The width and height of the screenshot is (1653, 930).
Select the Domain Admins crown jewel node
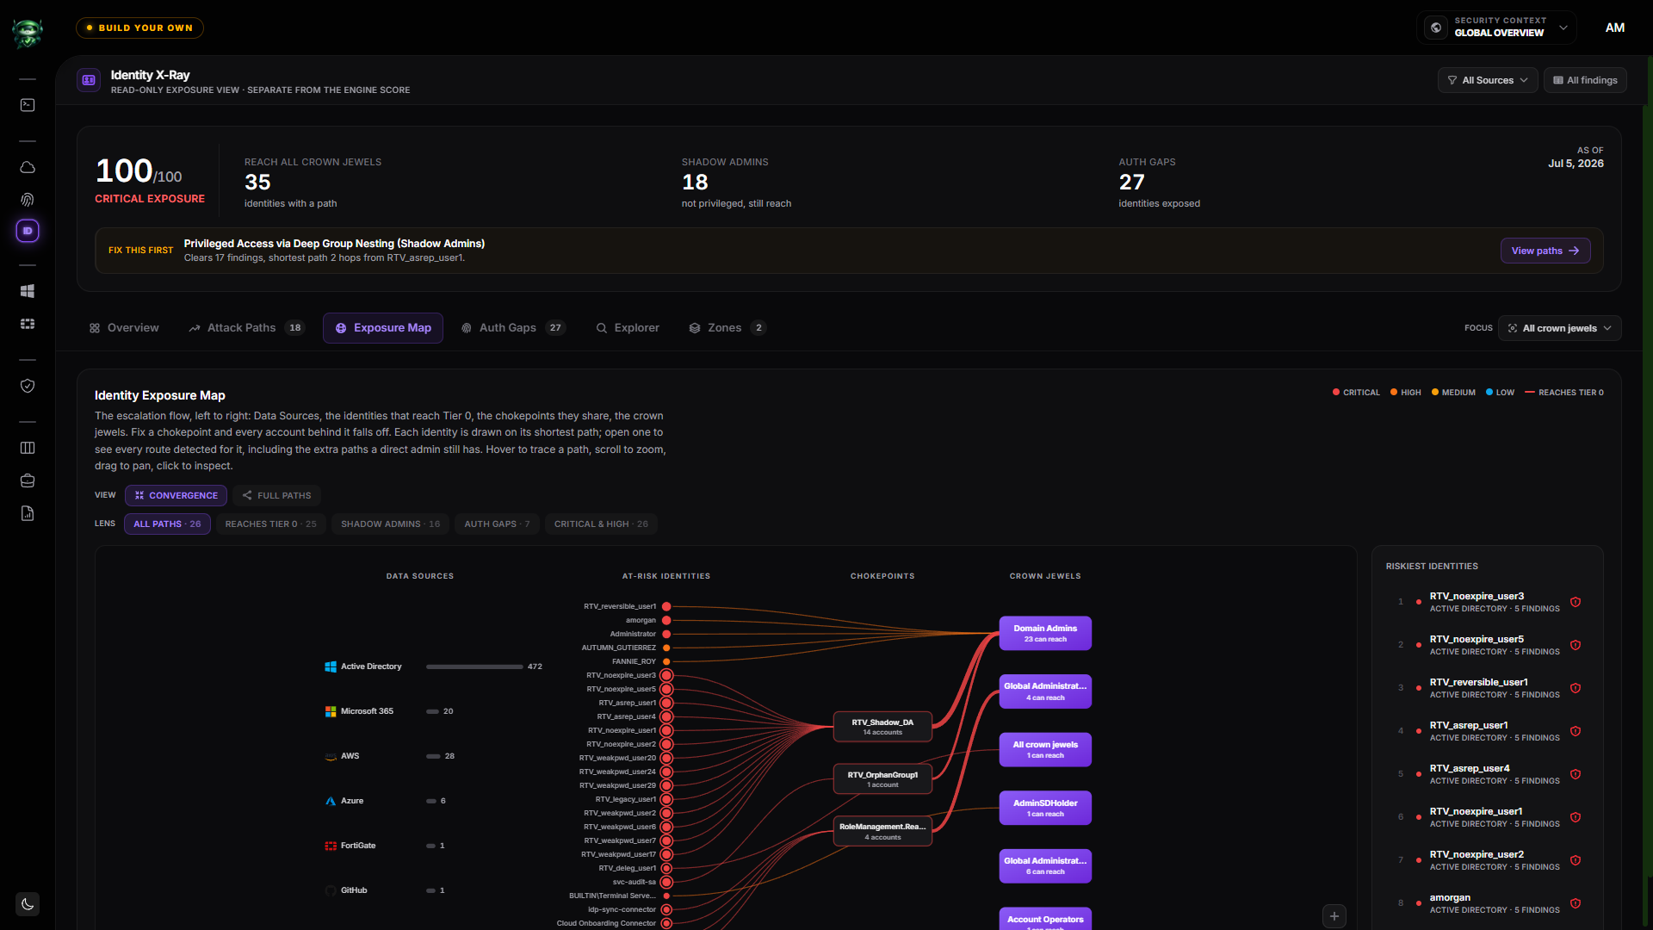[x=1045, y=633]
